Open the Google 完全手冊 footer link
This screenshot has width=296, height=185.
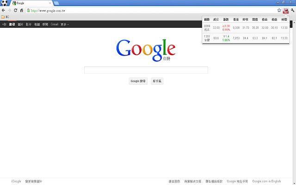(x=237, y=181)
